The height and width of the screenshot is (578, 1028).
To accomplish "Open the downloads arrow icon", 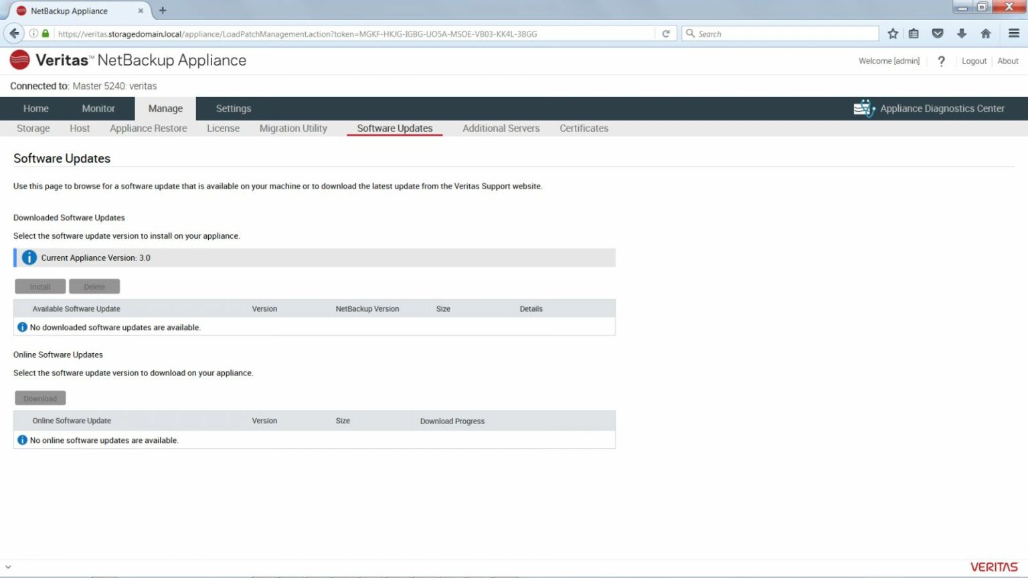I will (x=962, y=33).
